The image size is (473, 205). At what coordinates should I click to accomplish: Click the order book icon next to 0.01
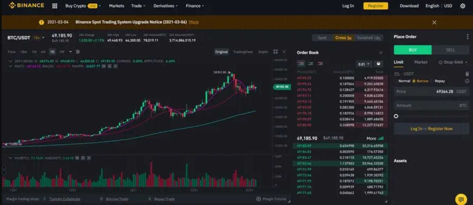[378, 64]
